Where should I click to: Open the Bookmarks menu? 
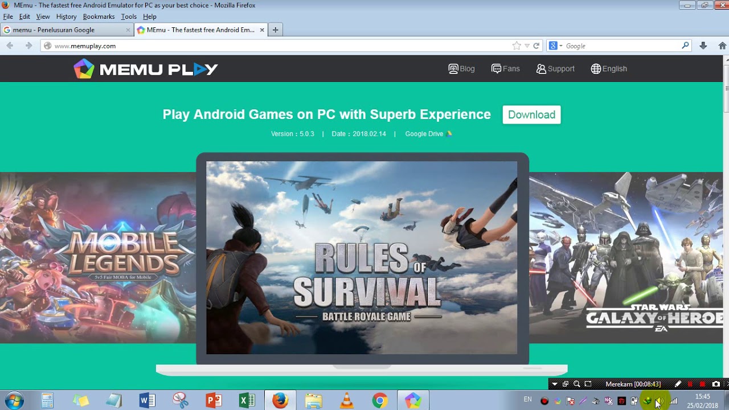(99, 17)
